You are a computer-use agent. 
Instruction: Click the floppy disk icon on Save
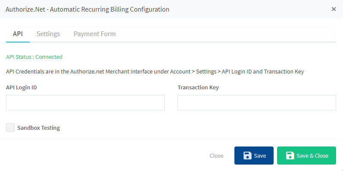coord(247,156)
